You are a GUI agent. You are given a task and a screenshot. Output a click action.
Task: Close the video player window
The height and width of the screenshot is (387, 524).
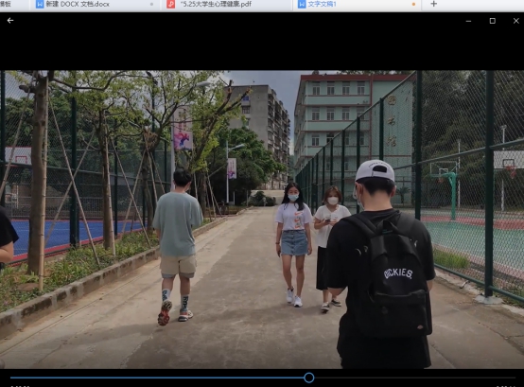[x=516, y=21]
